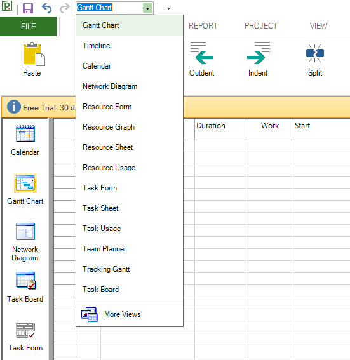Screen dimensions: 350x360
Task: Open Network Diagram from the view bar
Action: (25, 242)
